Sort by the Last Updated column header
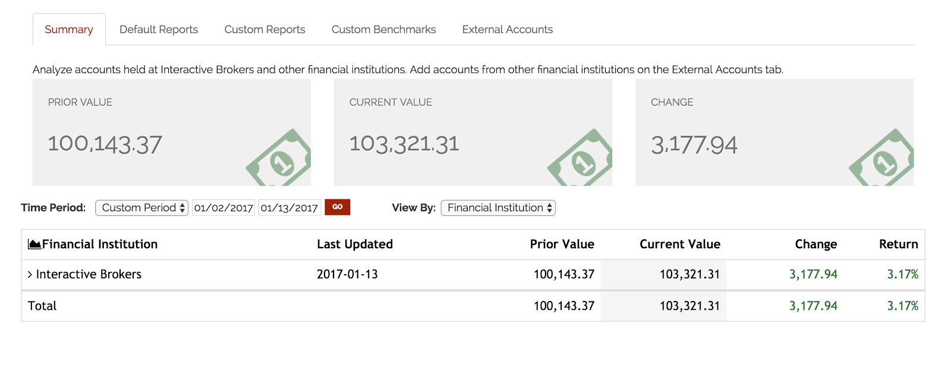 pos(355,244)
